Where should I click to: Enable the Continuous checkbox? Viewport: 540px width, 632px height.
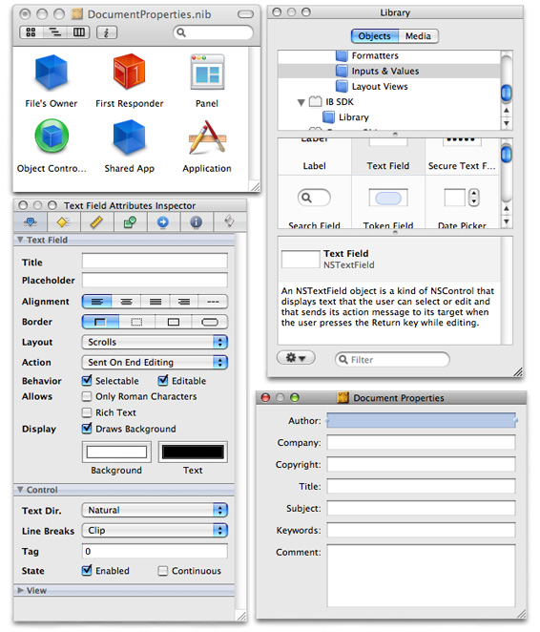click(x=163, y=571)
